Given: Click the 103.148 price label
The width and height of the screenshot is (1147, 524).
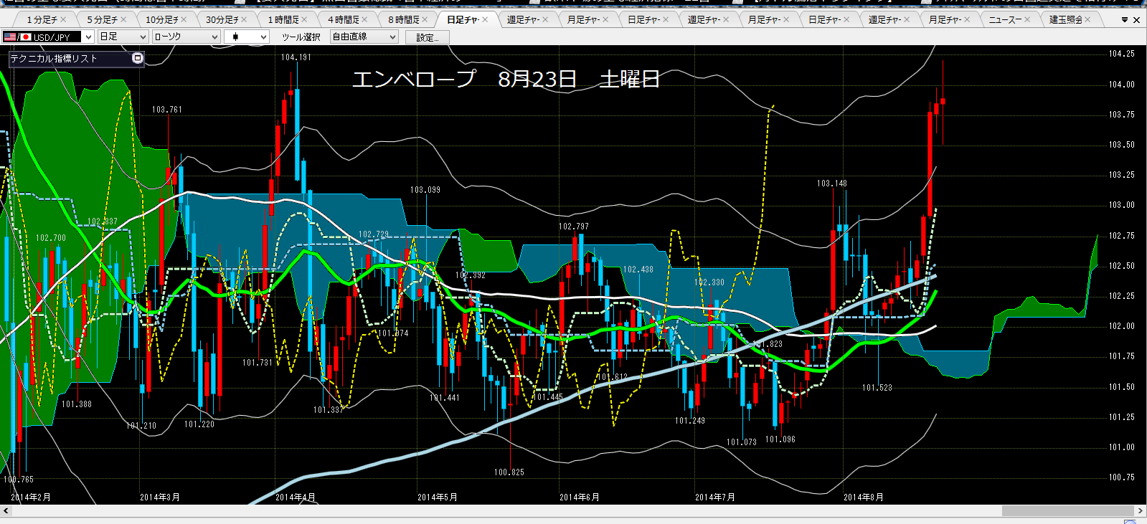Looking at the screenshot, I should (x=831, y=184).
